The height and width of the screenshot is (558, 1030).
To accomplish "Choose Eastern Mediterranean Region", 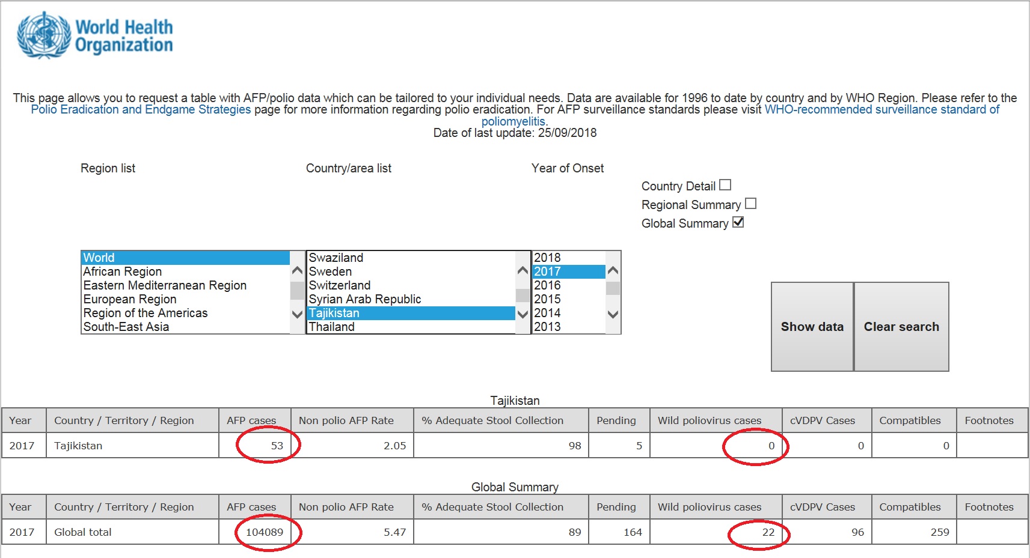I will pyautogui.click(x=185, y=285).
